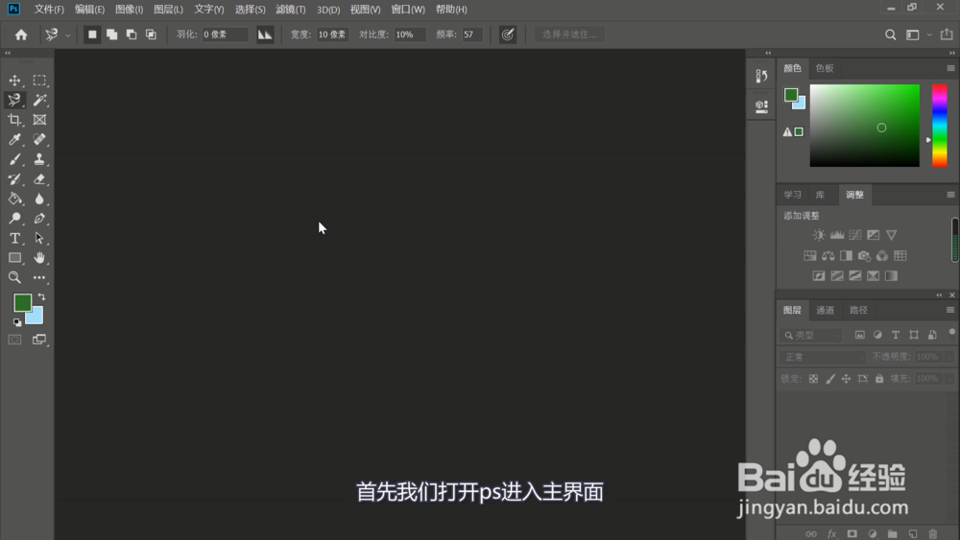Select the Pen tool

(x=39, y=219)
